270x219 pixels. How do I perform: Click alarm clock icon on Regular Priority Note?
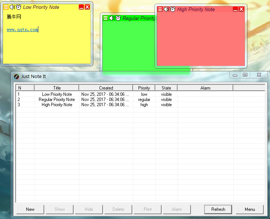118,18
